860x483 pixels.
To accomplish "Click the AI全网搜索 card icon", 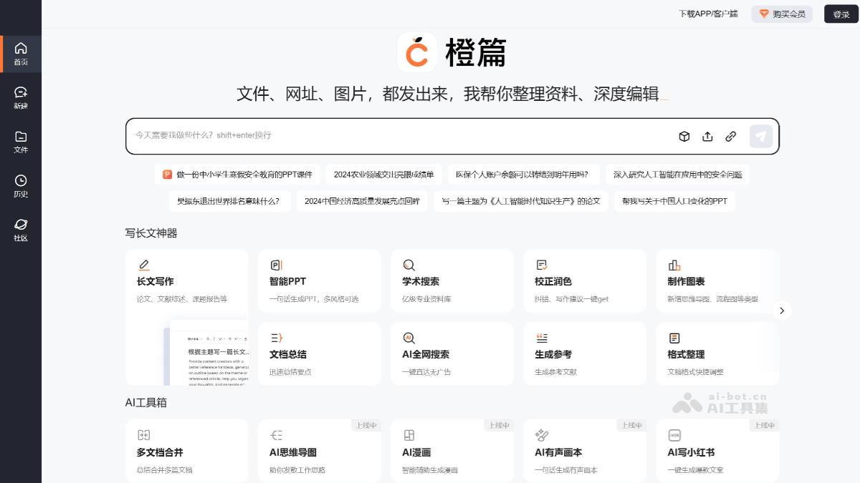I will pos(409,338).
